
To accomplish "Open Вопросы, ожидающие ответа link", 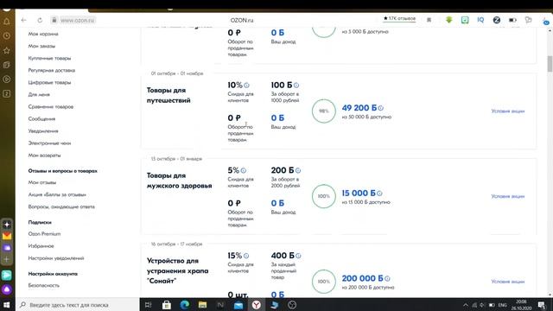I will pyautogui.click(x=61, y=207).
